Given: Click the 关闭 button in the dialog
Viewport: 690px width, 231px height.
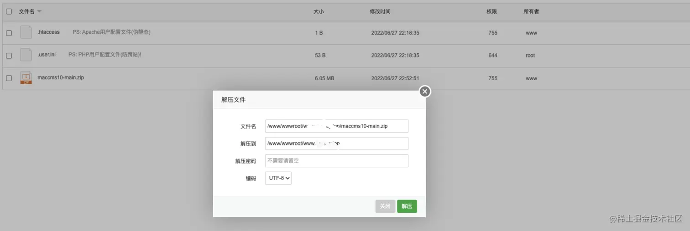Looking at the screenshot, I should coord(385,206).
